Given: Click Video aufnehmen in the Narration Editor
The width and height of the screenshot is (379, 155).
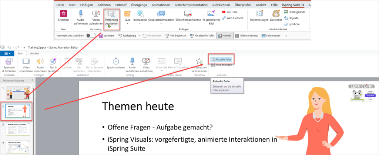Looking at the screenshot, I should click(x=146, y=65).
